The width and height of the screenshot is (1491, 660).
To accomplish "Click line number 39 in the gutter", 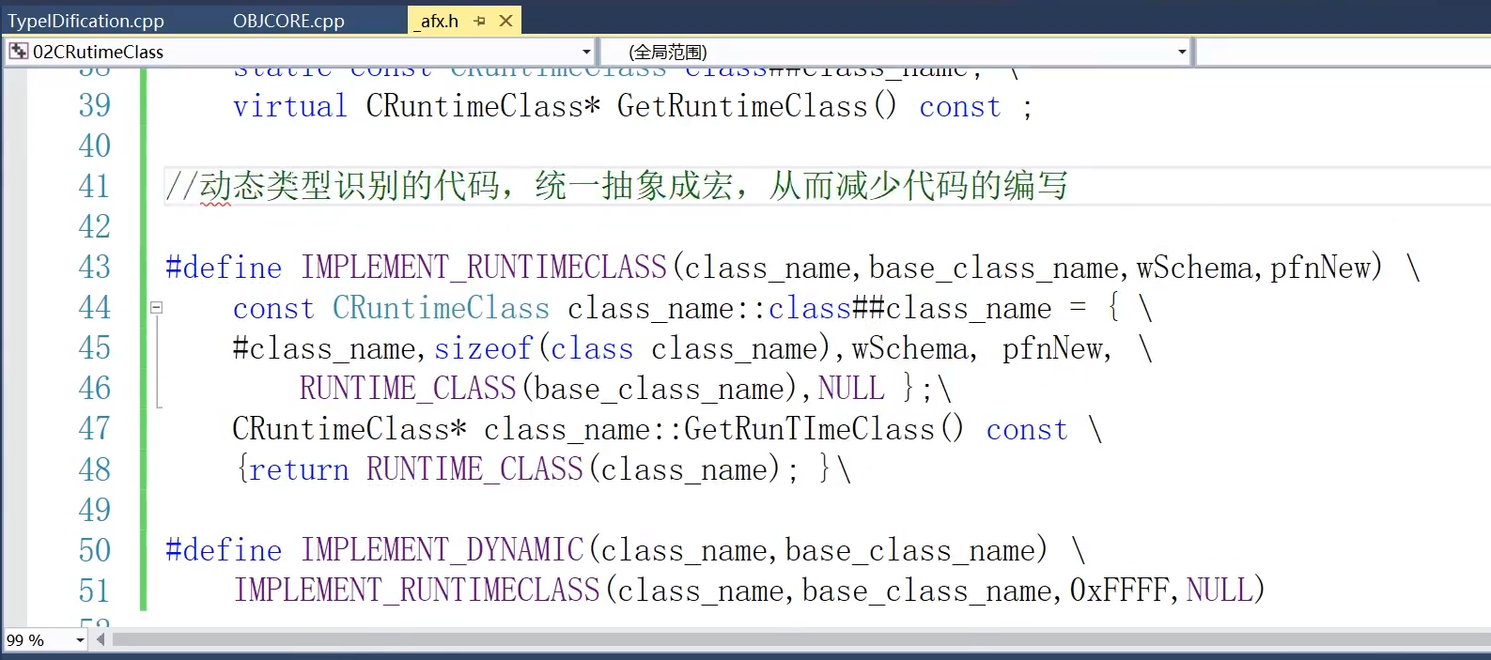I will [95, 105].
